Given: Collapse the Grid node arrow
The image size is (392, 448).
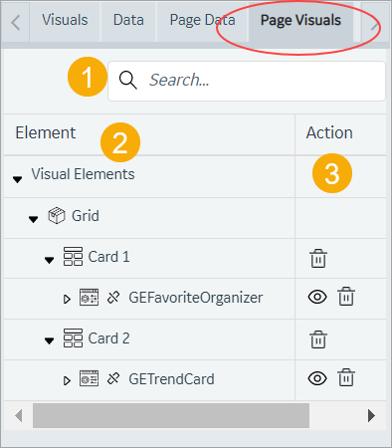Looking at the screenshot, I should tap(33, 219).
